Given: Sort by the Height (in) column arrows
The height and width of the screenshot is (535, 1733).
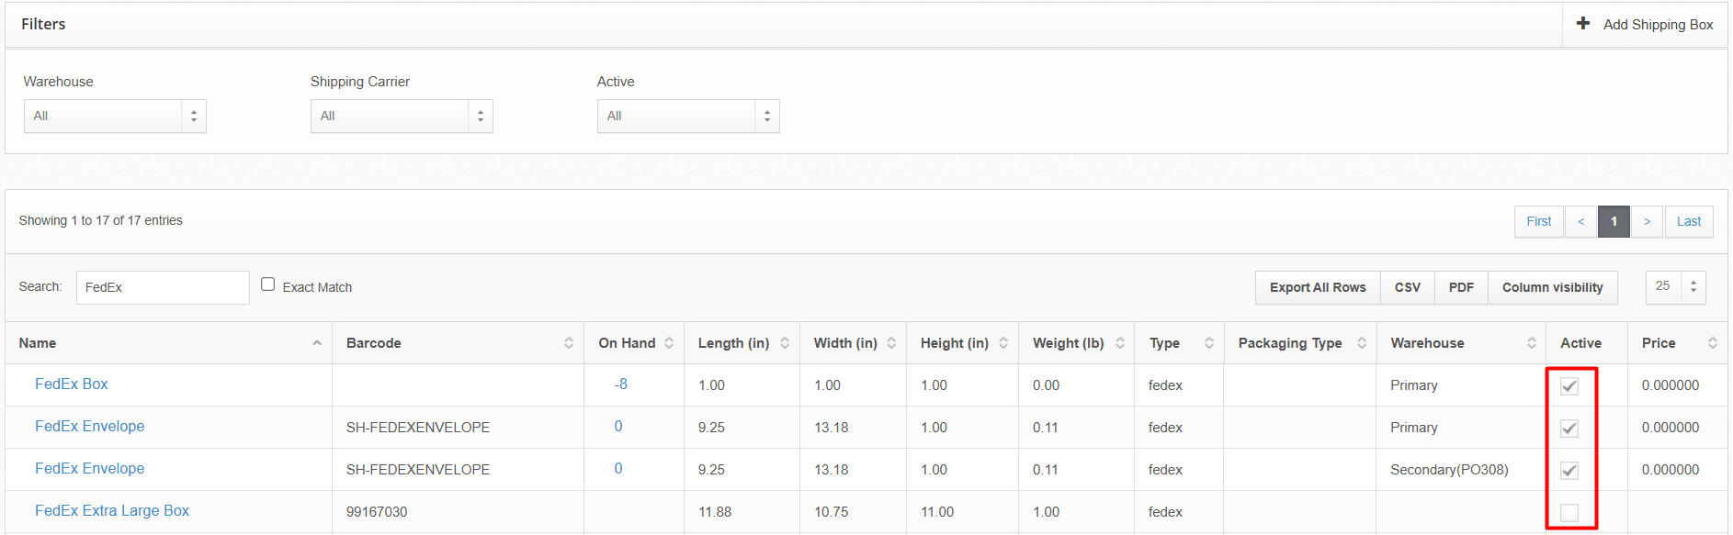Looking at the screenshot, I should pyautogui.click(x=1003, y=343).
